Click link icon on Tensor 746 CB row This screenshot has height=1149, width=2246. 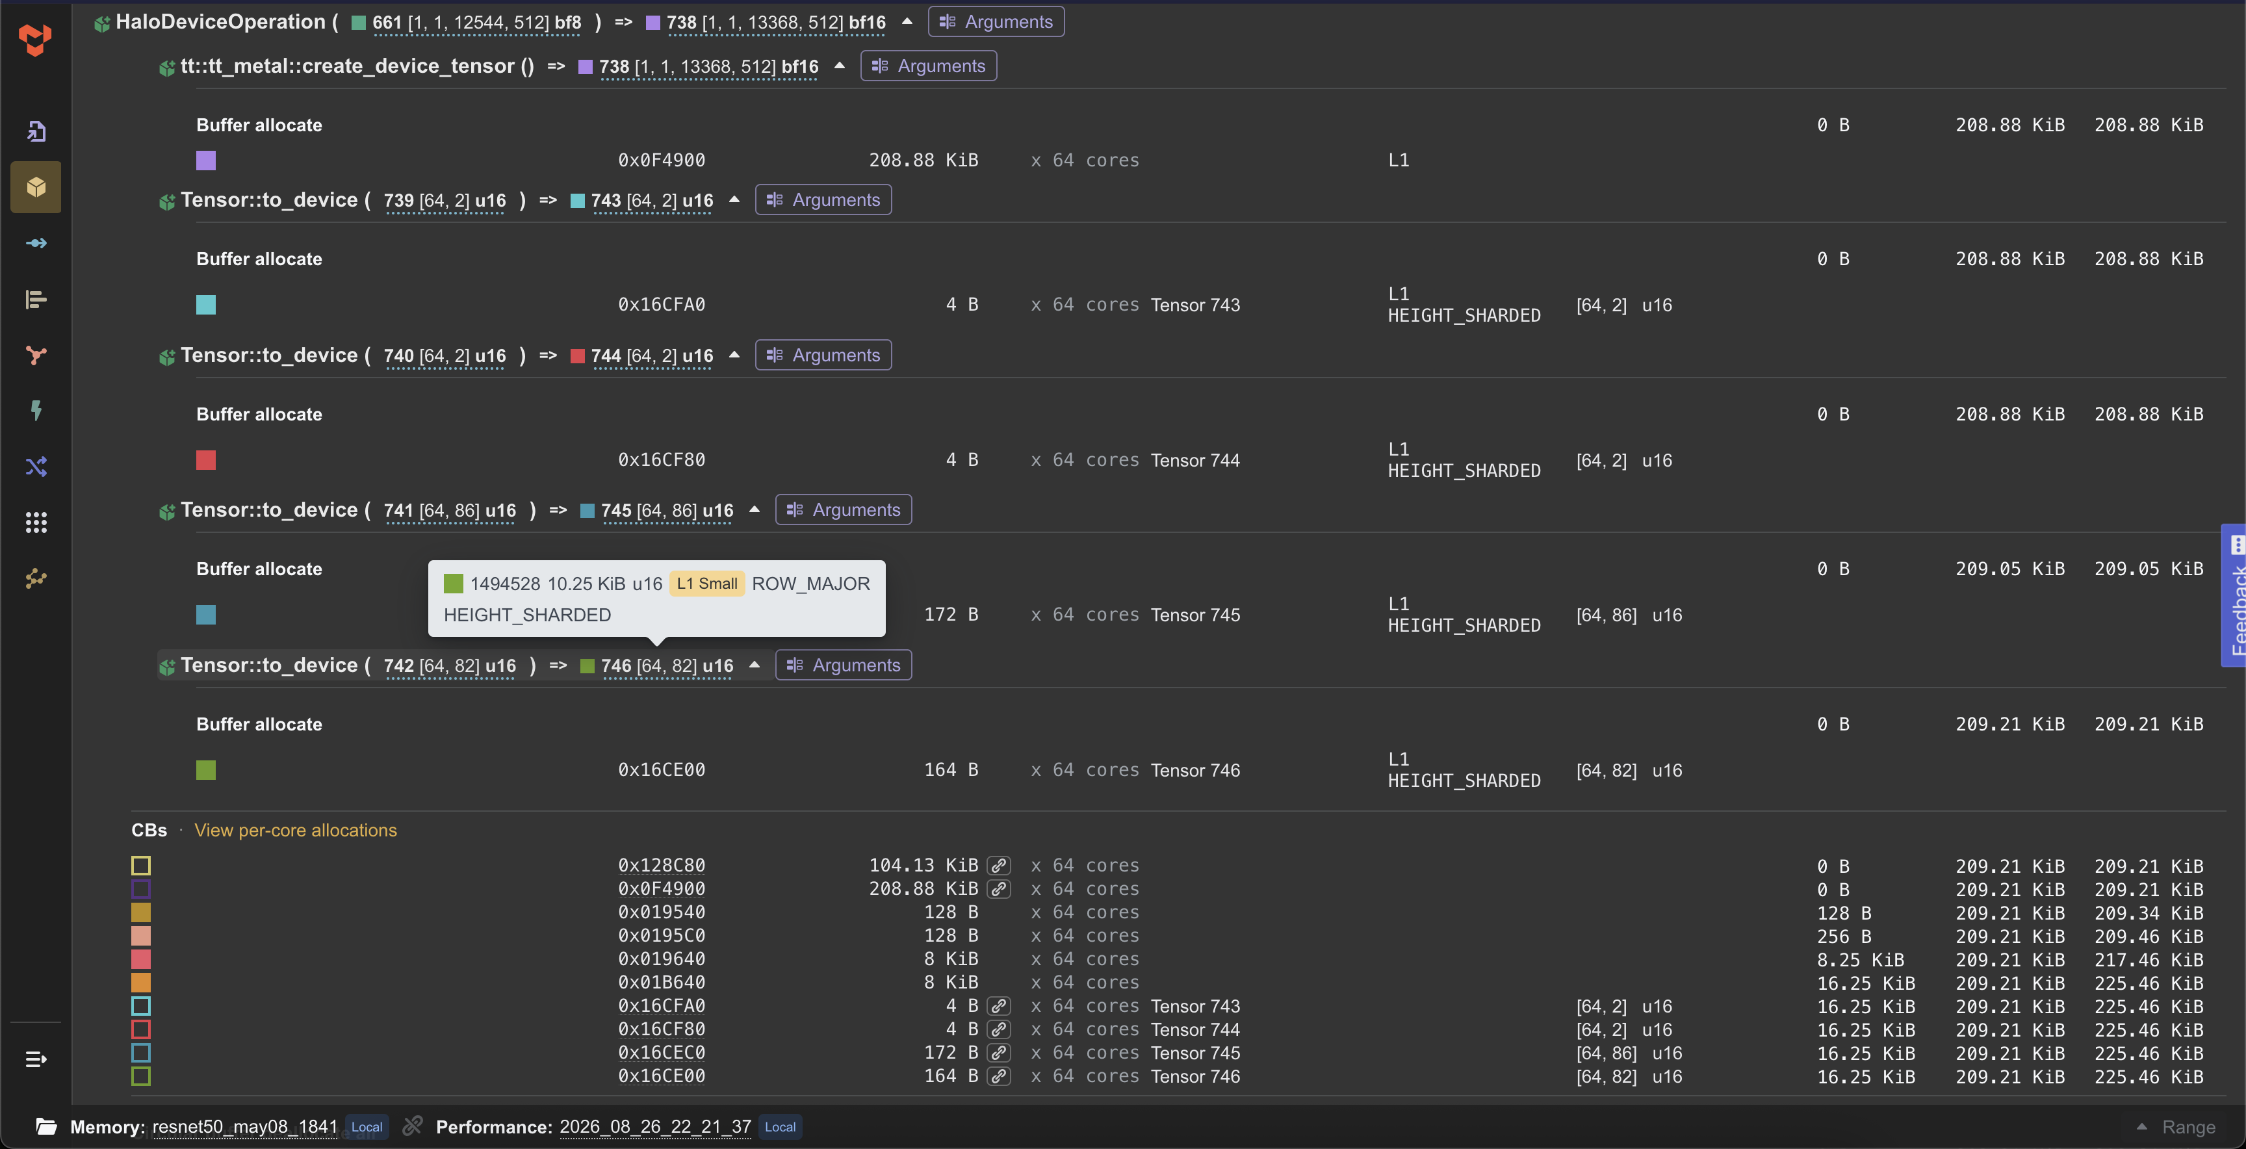999,1077
